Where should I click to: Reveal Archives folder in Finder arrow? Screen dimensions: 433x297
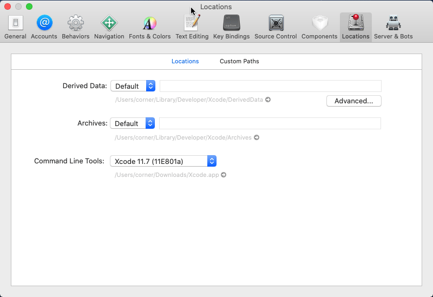(x=257, y=137)
